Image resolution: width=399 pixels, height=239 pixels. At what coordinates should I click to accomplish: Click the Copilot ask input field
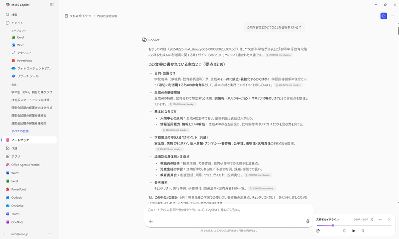[228, 210]
